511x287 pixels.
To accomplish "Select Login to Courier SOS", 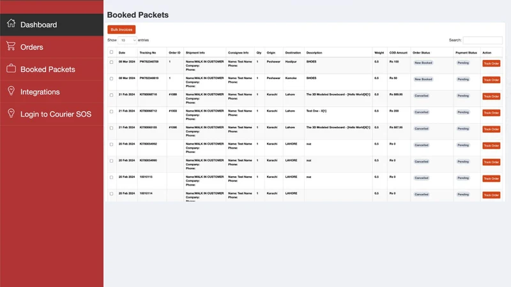I will (x=52, y=114).
